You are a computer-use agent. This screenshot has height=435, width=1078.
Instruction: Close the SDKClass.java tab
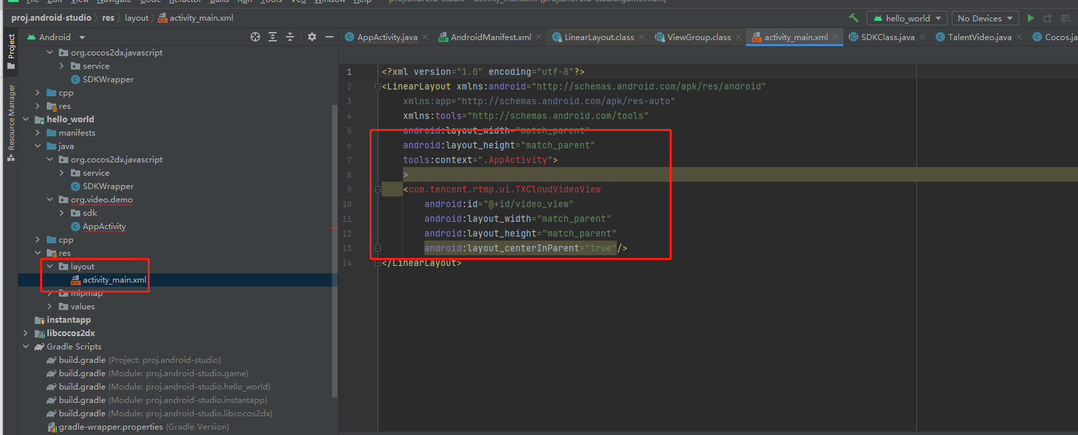(922, 37)
